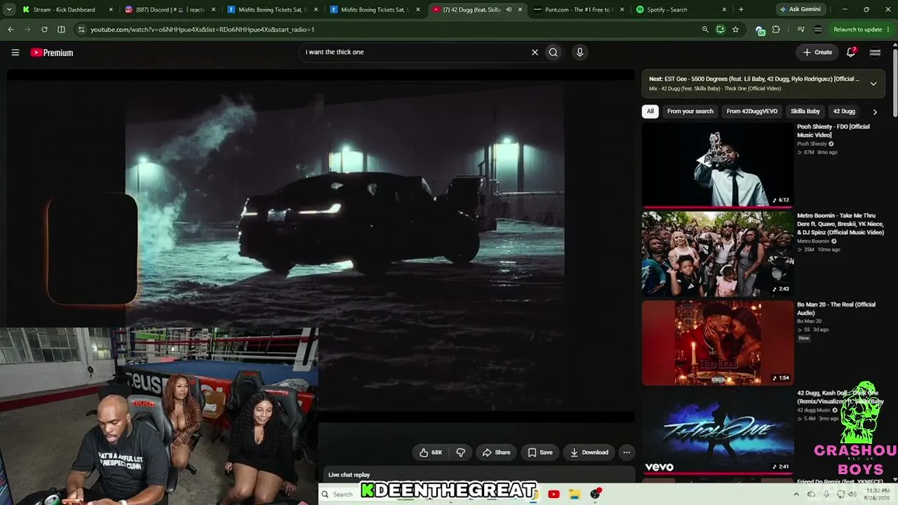Select Skilla Baby filter chip
The width and height of the screenshot is (898, 505).
[x=805, y=112]
